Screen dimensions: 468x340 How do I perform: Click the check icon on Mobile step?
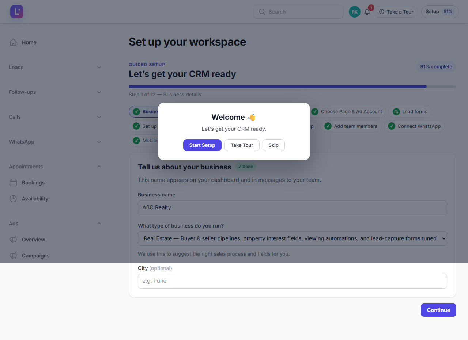(136, 141)
